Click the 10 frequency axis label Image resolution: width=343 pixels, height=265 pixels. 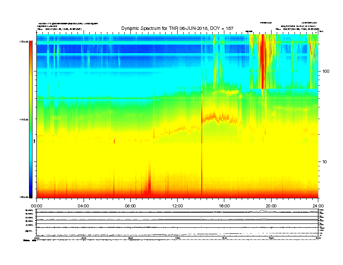click(325, 162)
